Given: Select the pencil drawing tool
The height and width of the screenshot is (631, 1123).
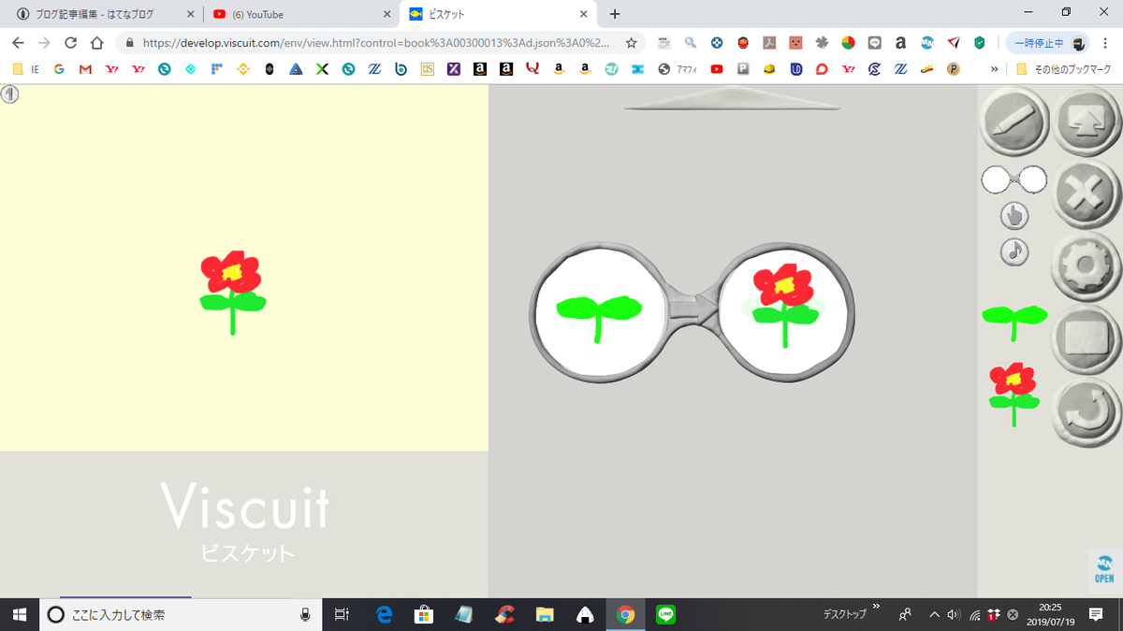Looking at the screenshot, I should point(1014,122).
